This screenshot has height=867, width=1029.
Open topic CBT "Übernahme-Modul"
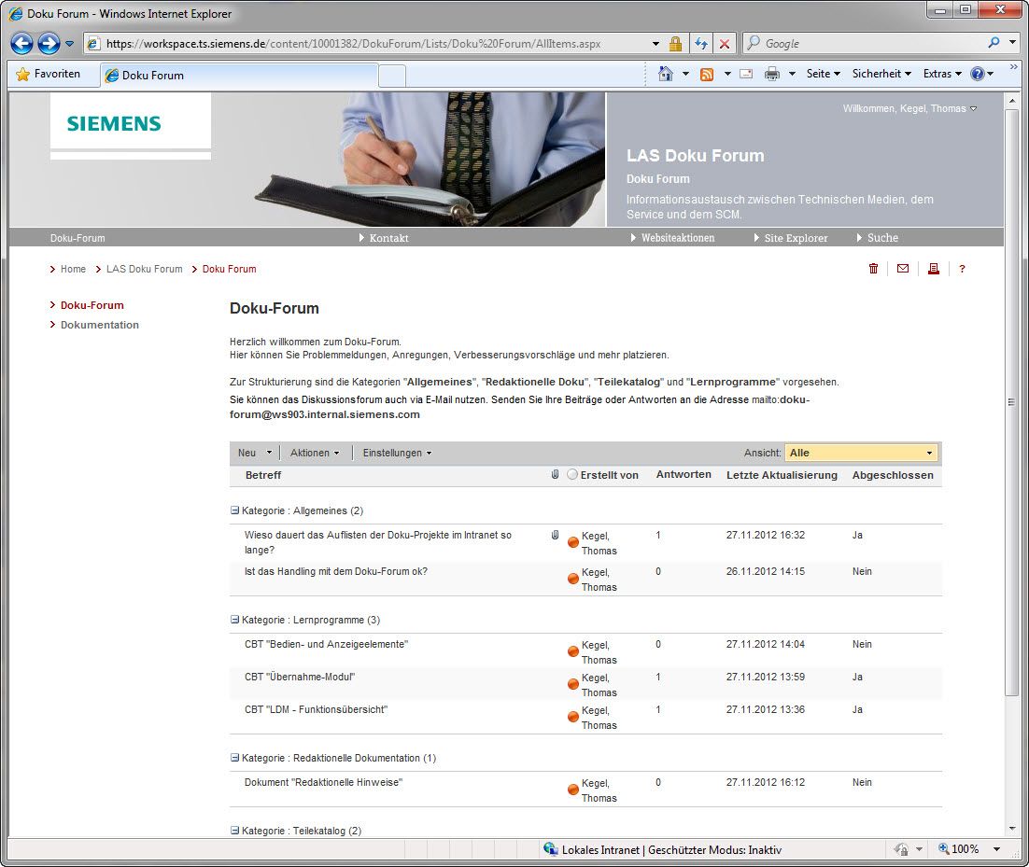(300, 677)
